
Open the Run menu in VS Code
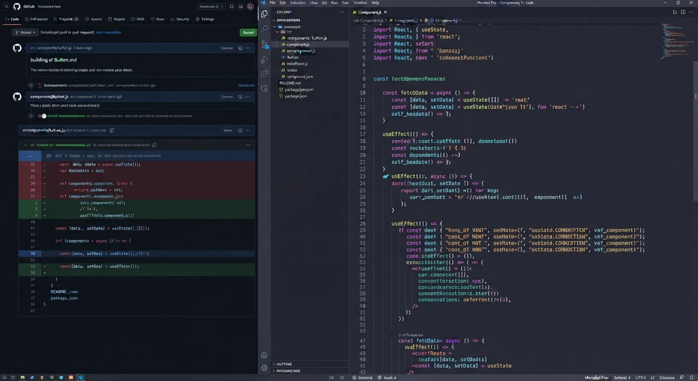click(335, 2)
